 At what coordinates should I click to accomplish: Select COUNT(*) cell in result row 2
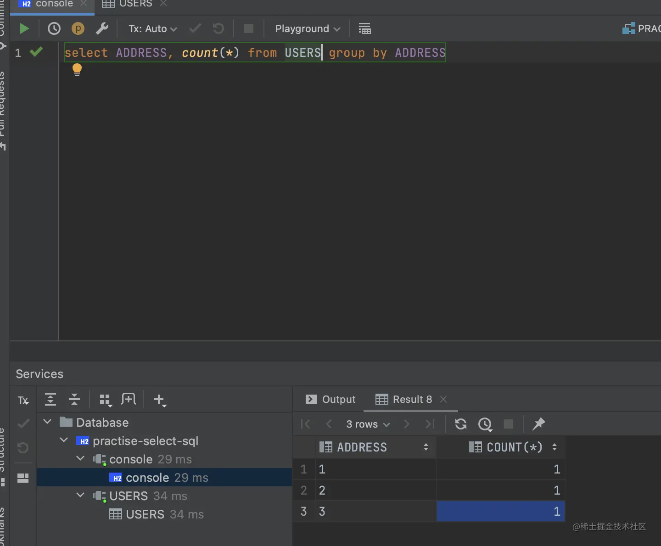click(x=501, y=490)
